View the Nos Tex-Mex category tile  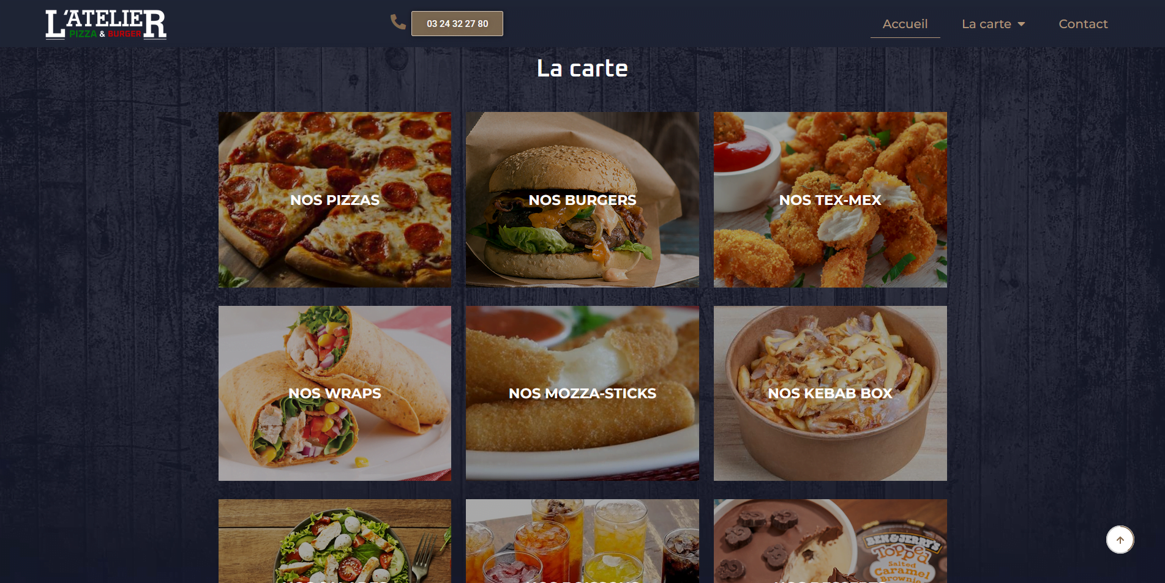pyautogui.click(x=830, y=199)
